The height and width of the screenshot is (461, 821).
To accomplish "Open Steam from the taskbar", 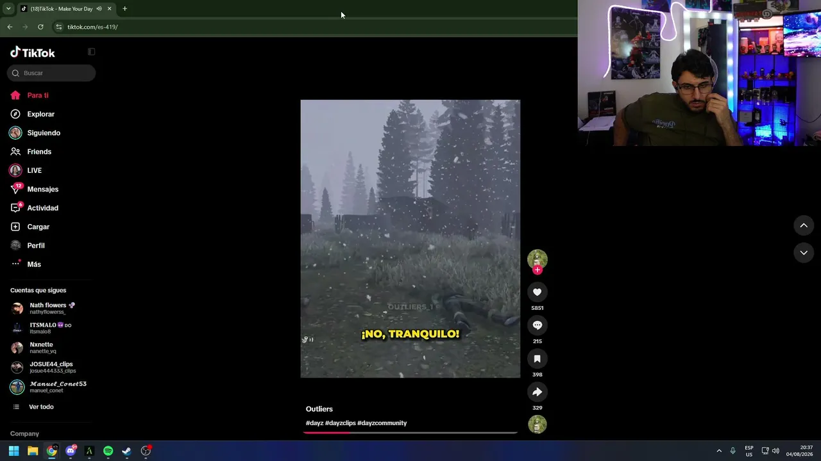I will (127, 451).
